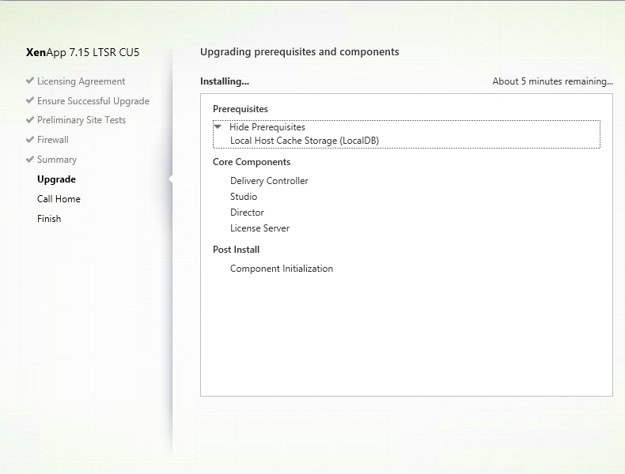Select Local Host Cache Storage (LocalDB) entry
Image resolution: width=625 pixels, height=474 pixels.
coord(305,141)
